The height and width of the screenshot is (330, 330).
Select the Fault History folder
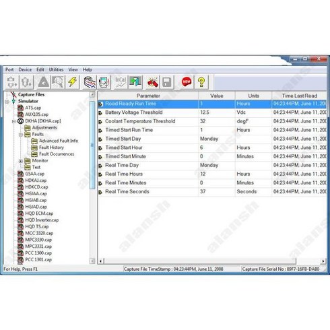tap(51, 147)
